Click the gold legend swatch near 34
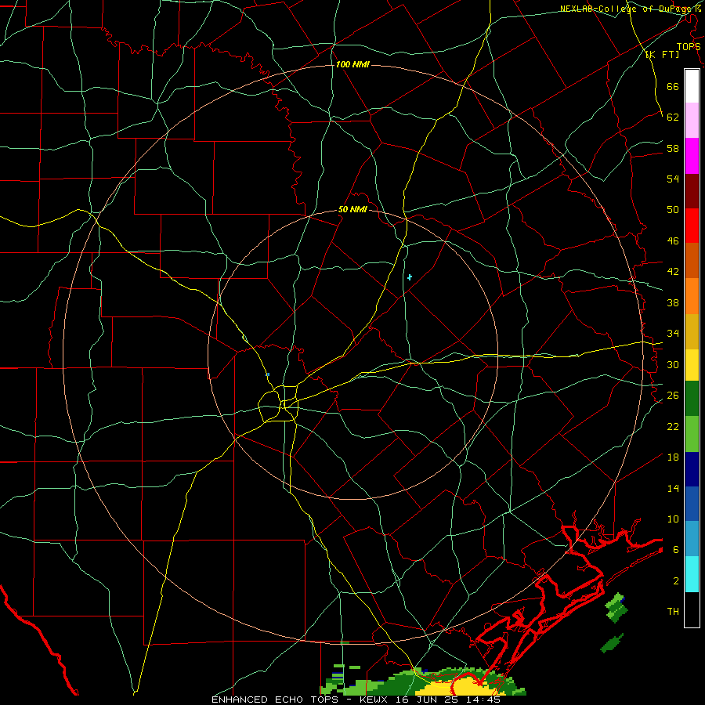The image size is (705, 705). [692, 331]
